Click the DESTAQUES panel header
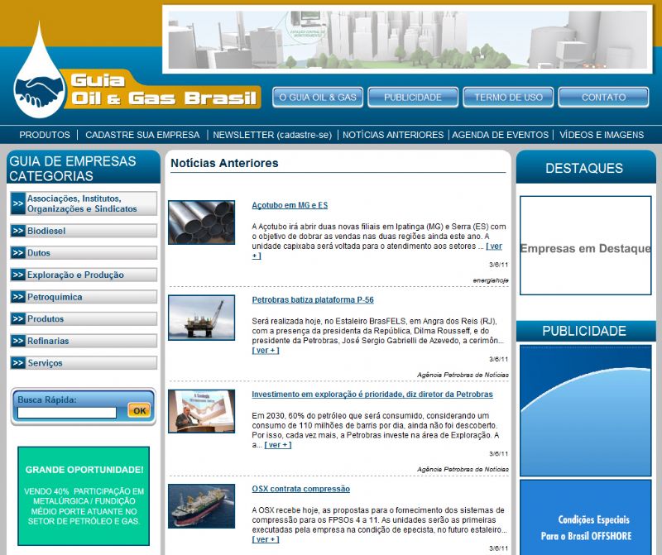Image resolution: width=662 pixels, height=555 pixels. point(586,167)
